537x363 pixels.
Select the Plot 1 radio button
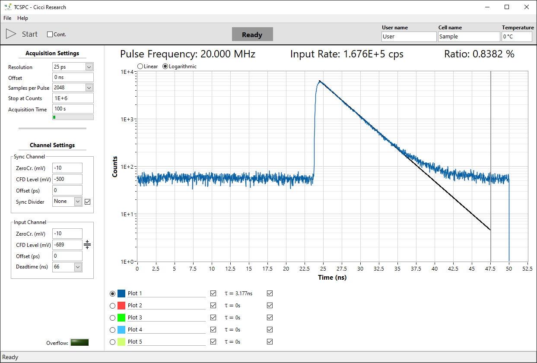(113, 294)
